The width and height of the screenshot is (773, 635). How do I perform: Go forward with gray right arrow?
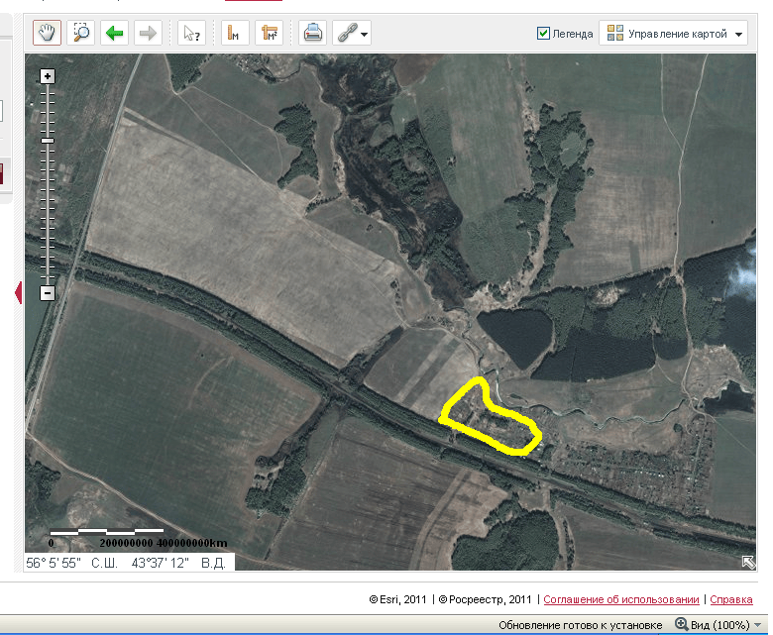pyautogui.click(x=148, y=33)
